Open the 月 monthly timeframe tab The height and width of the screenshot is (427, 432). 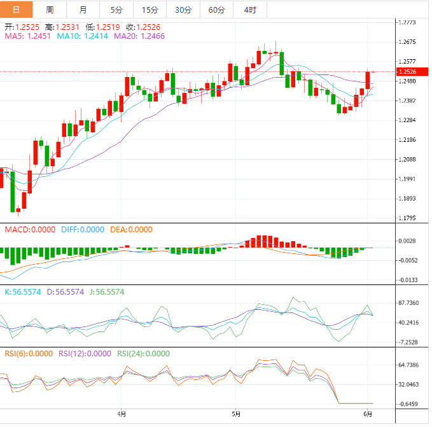83,10
